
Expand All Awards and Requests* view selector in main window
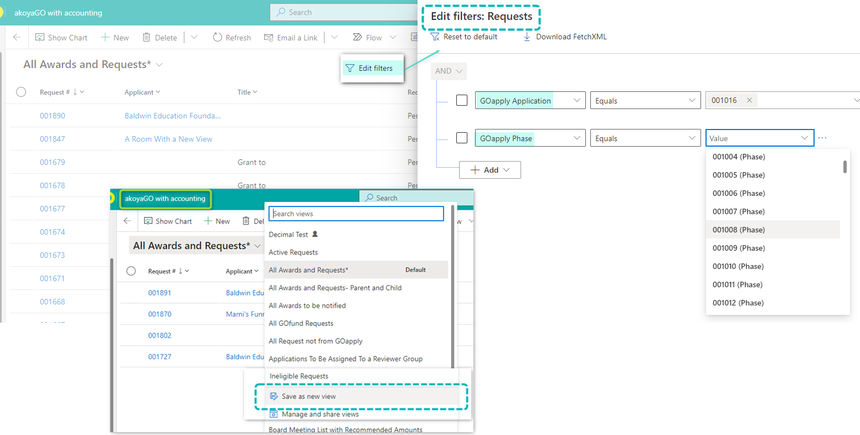tap(159, 65)
